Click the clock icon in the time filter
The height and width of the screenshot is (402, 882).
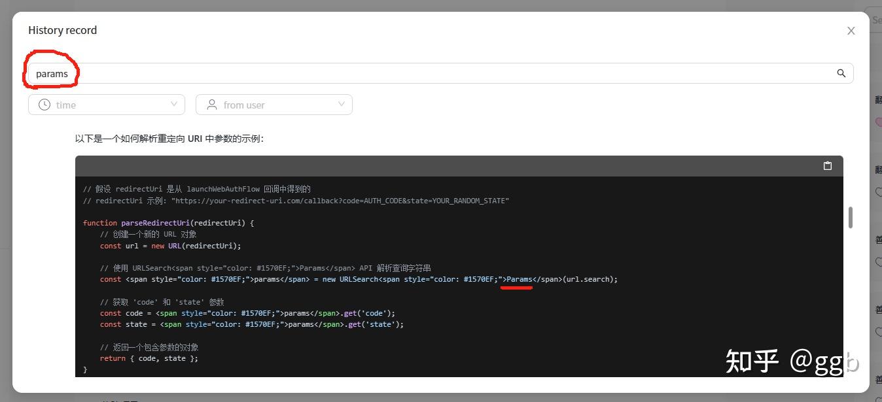click(44, 104)
